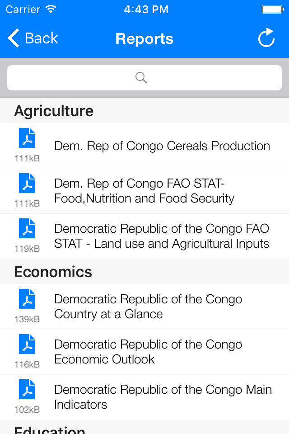Tap the search field for reports
Image resolution: width=289 pixels, height=434 pixels.
coord(144,78)
